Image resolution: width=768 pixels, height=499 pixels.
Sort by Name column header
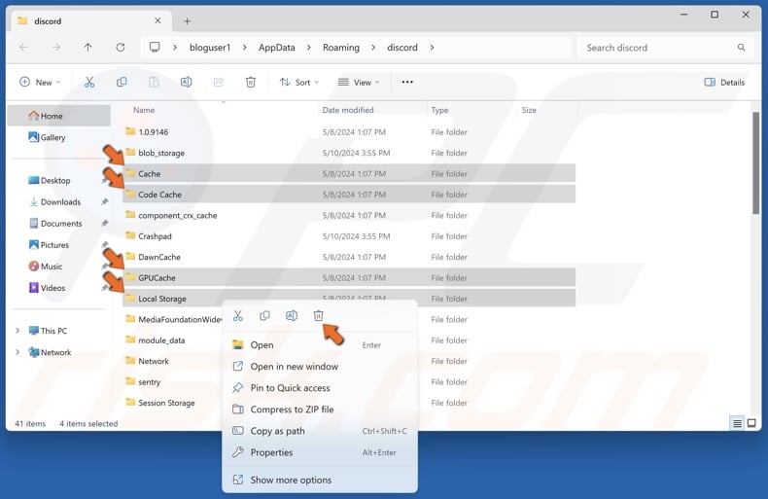(144, 110)
